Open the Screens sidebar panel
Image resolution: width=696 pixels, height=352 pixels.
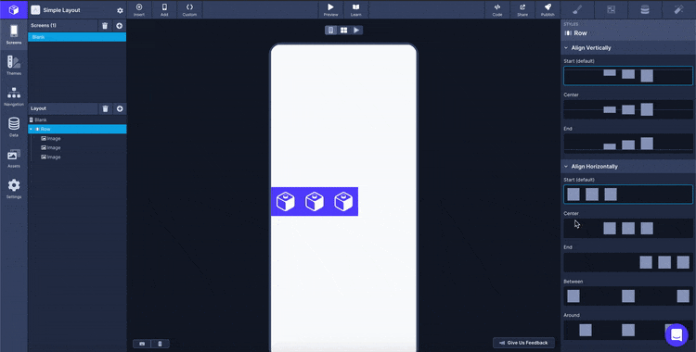tap(14, 34)
